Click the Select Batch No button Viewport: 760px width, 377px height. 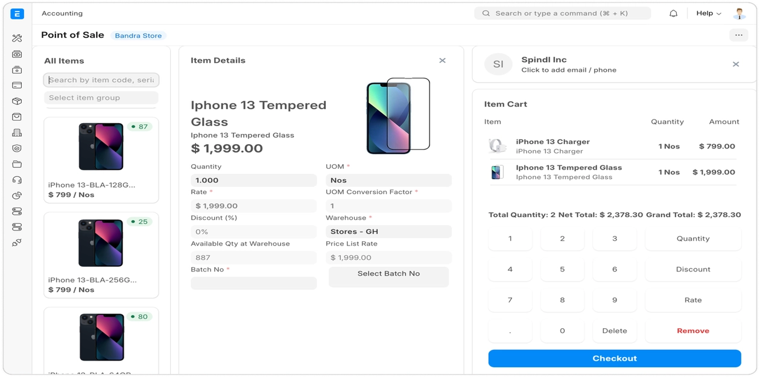tap(388, 274)
